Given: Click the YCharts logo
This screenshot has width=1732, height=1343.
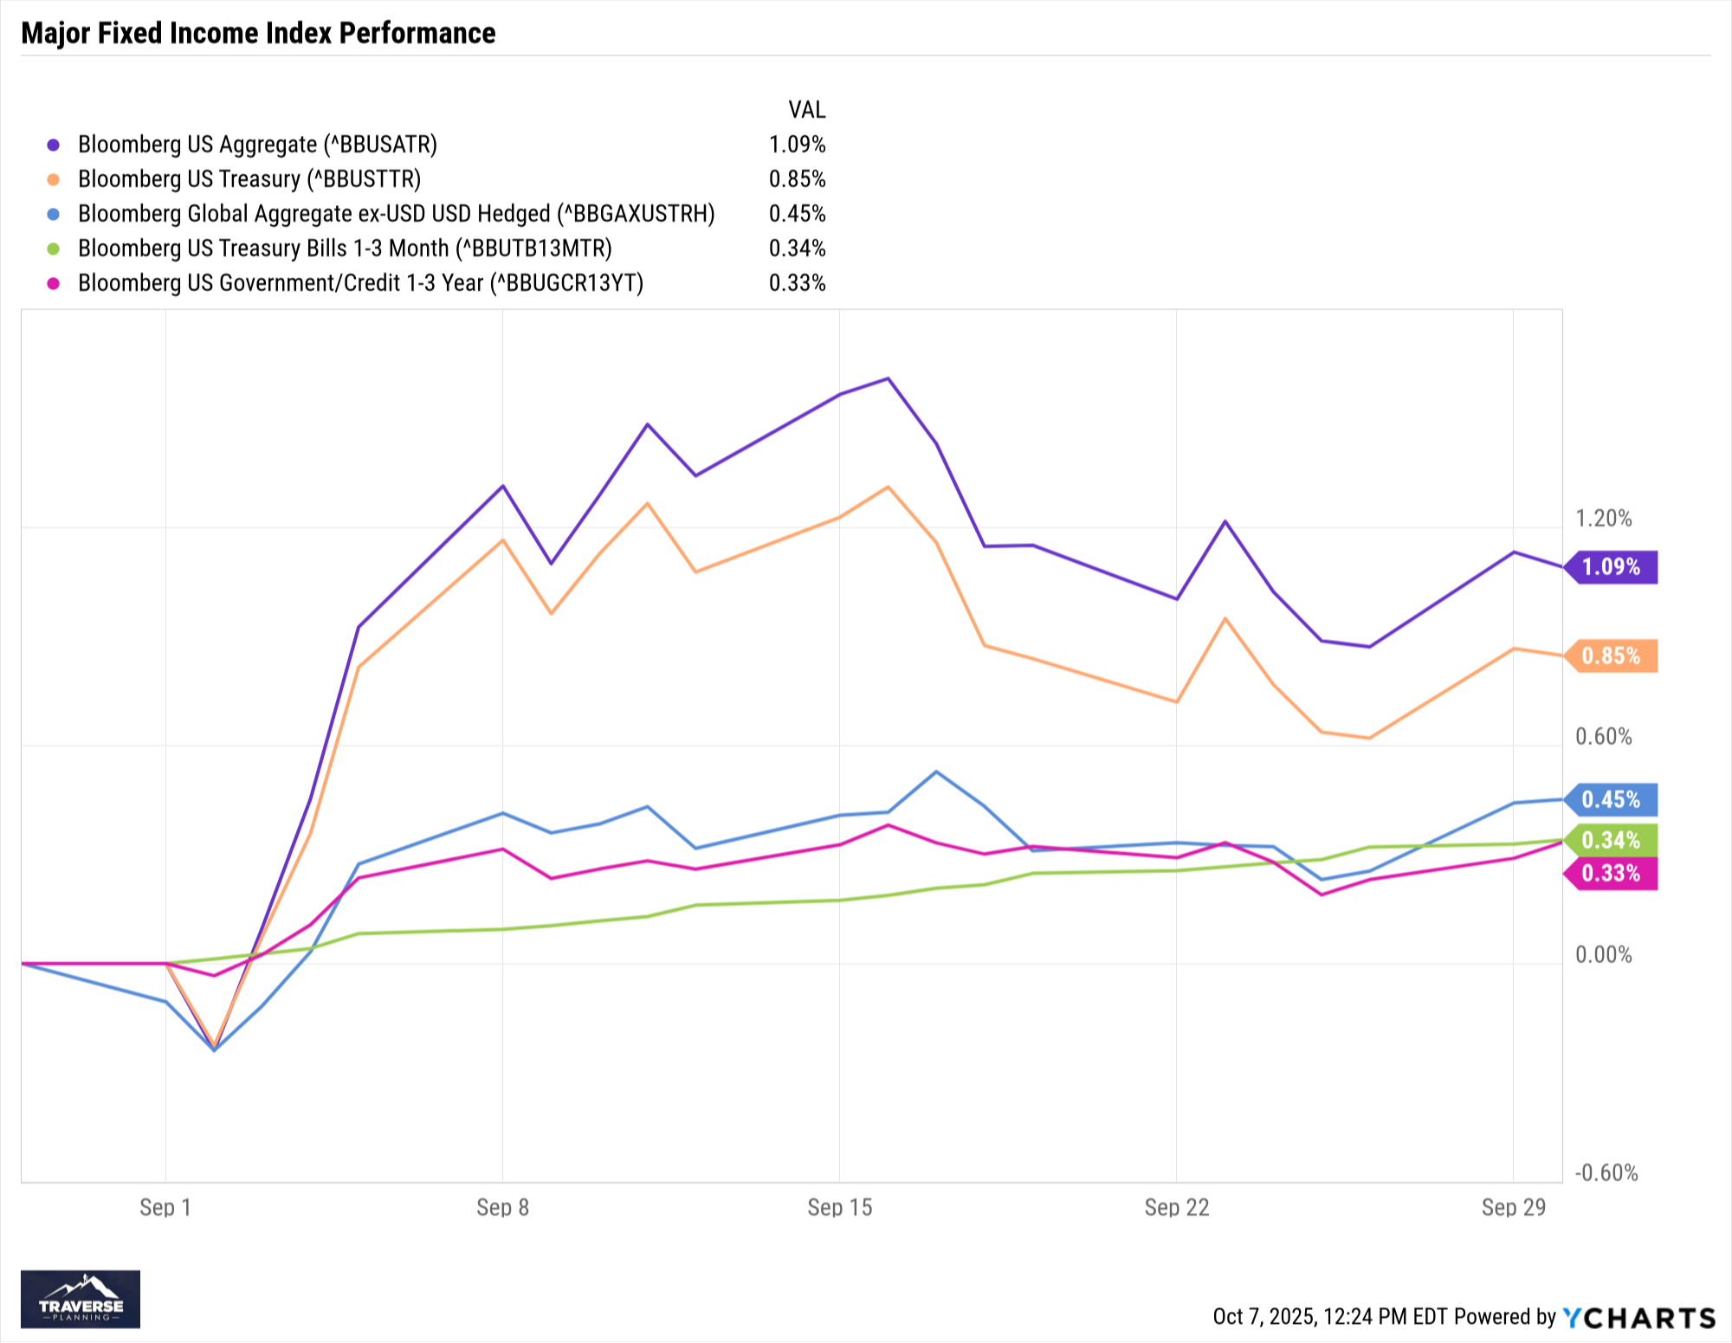Looking at the screenshot, I should pyautogui.click(x=1638, y=1317).
